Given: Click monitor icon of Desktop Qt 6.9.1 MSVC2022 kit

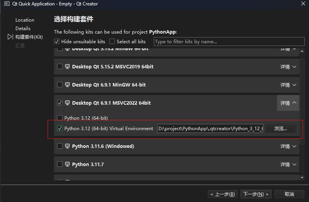Looking at the screenshot, I should (67, 103).
